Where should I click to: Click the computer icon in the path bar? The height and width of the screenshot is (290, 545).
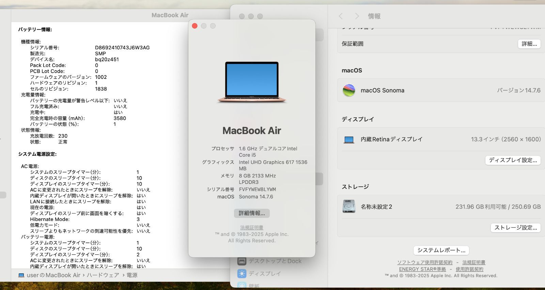21,275
